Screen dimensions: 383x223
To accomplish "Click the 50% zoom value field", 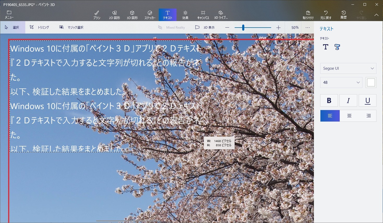I will (295, 27).
